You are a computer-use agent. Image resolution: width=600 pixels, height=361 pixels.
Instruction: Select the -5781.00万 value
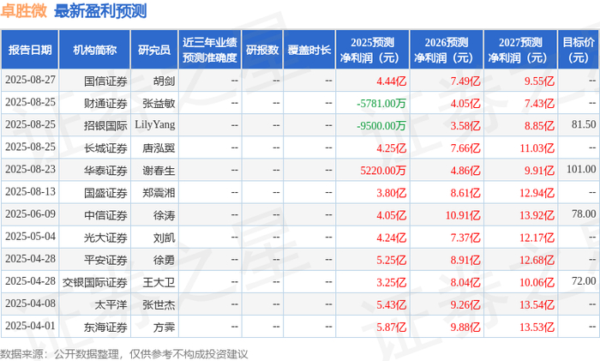(381, 104)
